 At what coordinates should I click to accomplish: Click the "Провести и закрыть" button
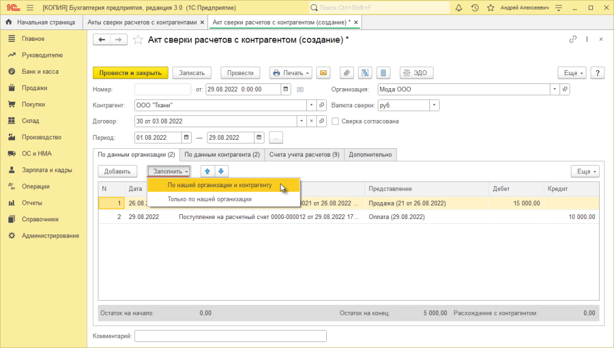(130, 73)
